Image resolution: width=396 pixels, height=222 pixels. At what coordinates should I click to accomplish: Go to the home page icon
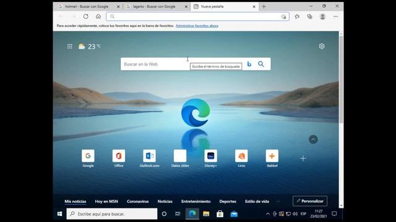98,17
